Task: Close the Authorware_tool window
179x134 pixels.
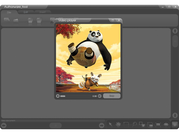Action: (176, 7)
